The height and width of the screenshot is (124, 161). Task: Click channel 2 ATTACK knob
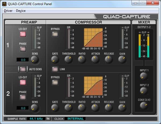(95, 108)
